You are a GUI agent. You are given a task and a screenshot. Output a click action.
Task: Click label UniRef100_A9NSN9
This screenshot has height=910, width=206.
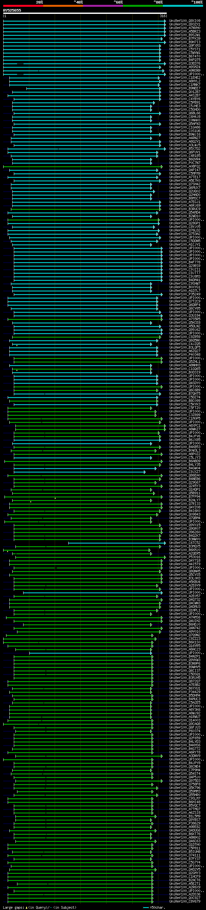pos(185,71)
